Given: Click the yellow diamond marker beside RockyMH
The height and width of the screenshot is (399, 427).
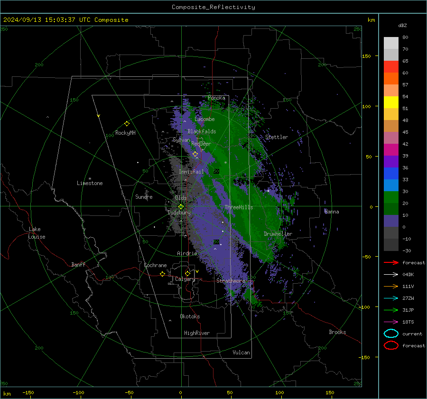Looking at the screenshot, I should (127, 124).
